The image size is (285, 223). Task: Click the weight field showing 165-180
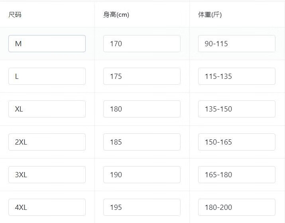pyautogui.click(x=236, y=175)
